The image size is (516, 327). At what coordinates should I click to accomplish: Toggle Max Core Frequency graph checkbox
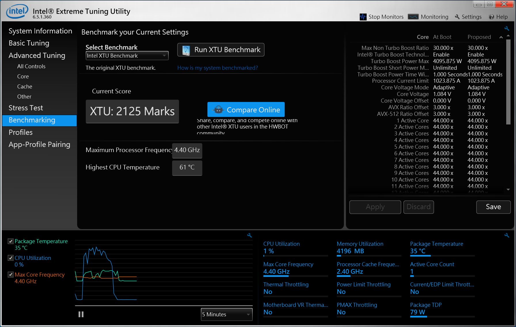11,275
